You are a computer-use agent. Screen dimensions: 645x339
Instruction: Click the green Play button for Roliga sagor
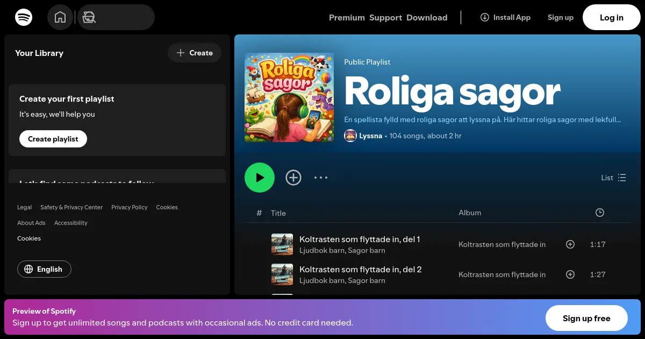click(260, 178)
